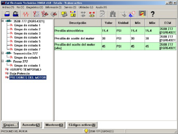
Task: Click the 3508 777 (2GR54321) status bar text
Action: [x=102, y=131]
